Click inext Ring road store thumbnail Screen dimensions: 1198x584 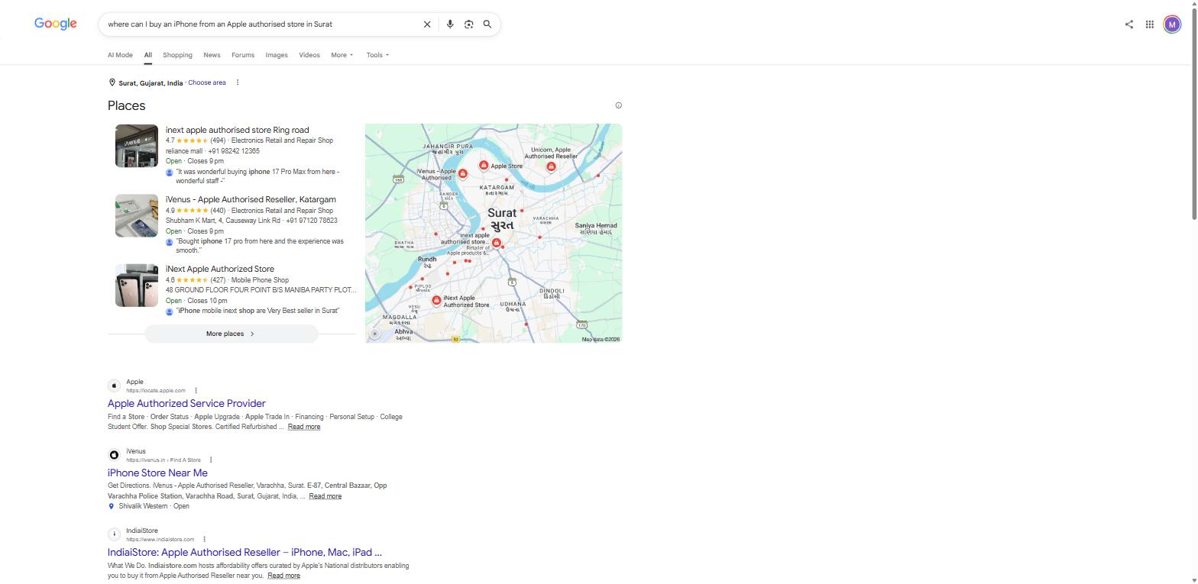(x=137, y=146)
